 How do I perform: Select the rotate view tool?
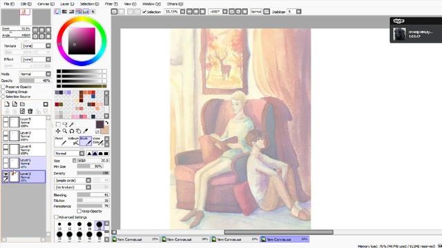[72, 131]
